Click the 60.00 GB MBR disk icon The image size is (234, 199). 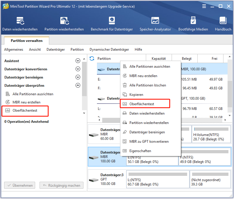(x=94, y=135)
